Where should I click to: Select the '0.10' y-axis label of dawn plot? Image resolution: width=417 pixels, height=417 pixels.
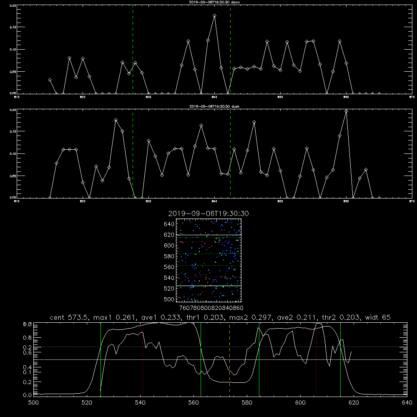pyautogui.click(x=13, y=50)
